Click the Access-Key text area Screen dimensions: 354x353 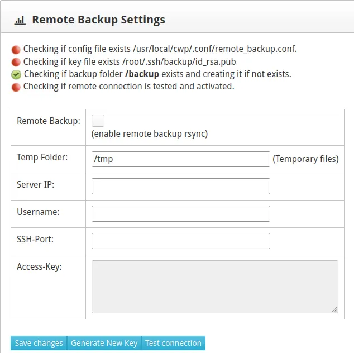[x=214, y=286]
